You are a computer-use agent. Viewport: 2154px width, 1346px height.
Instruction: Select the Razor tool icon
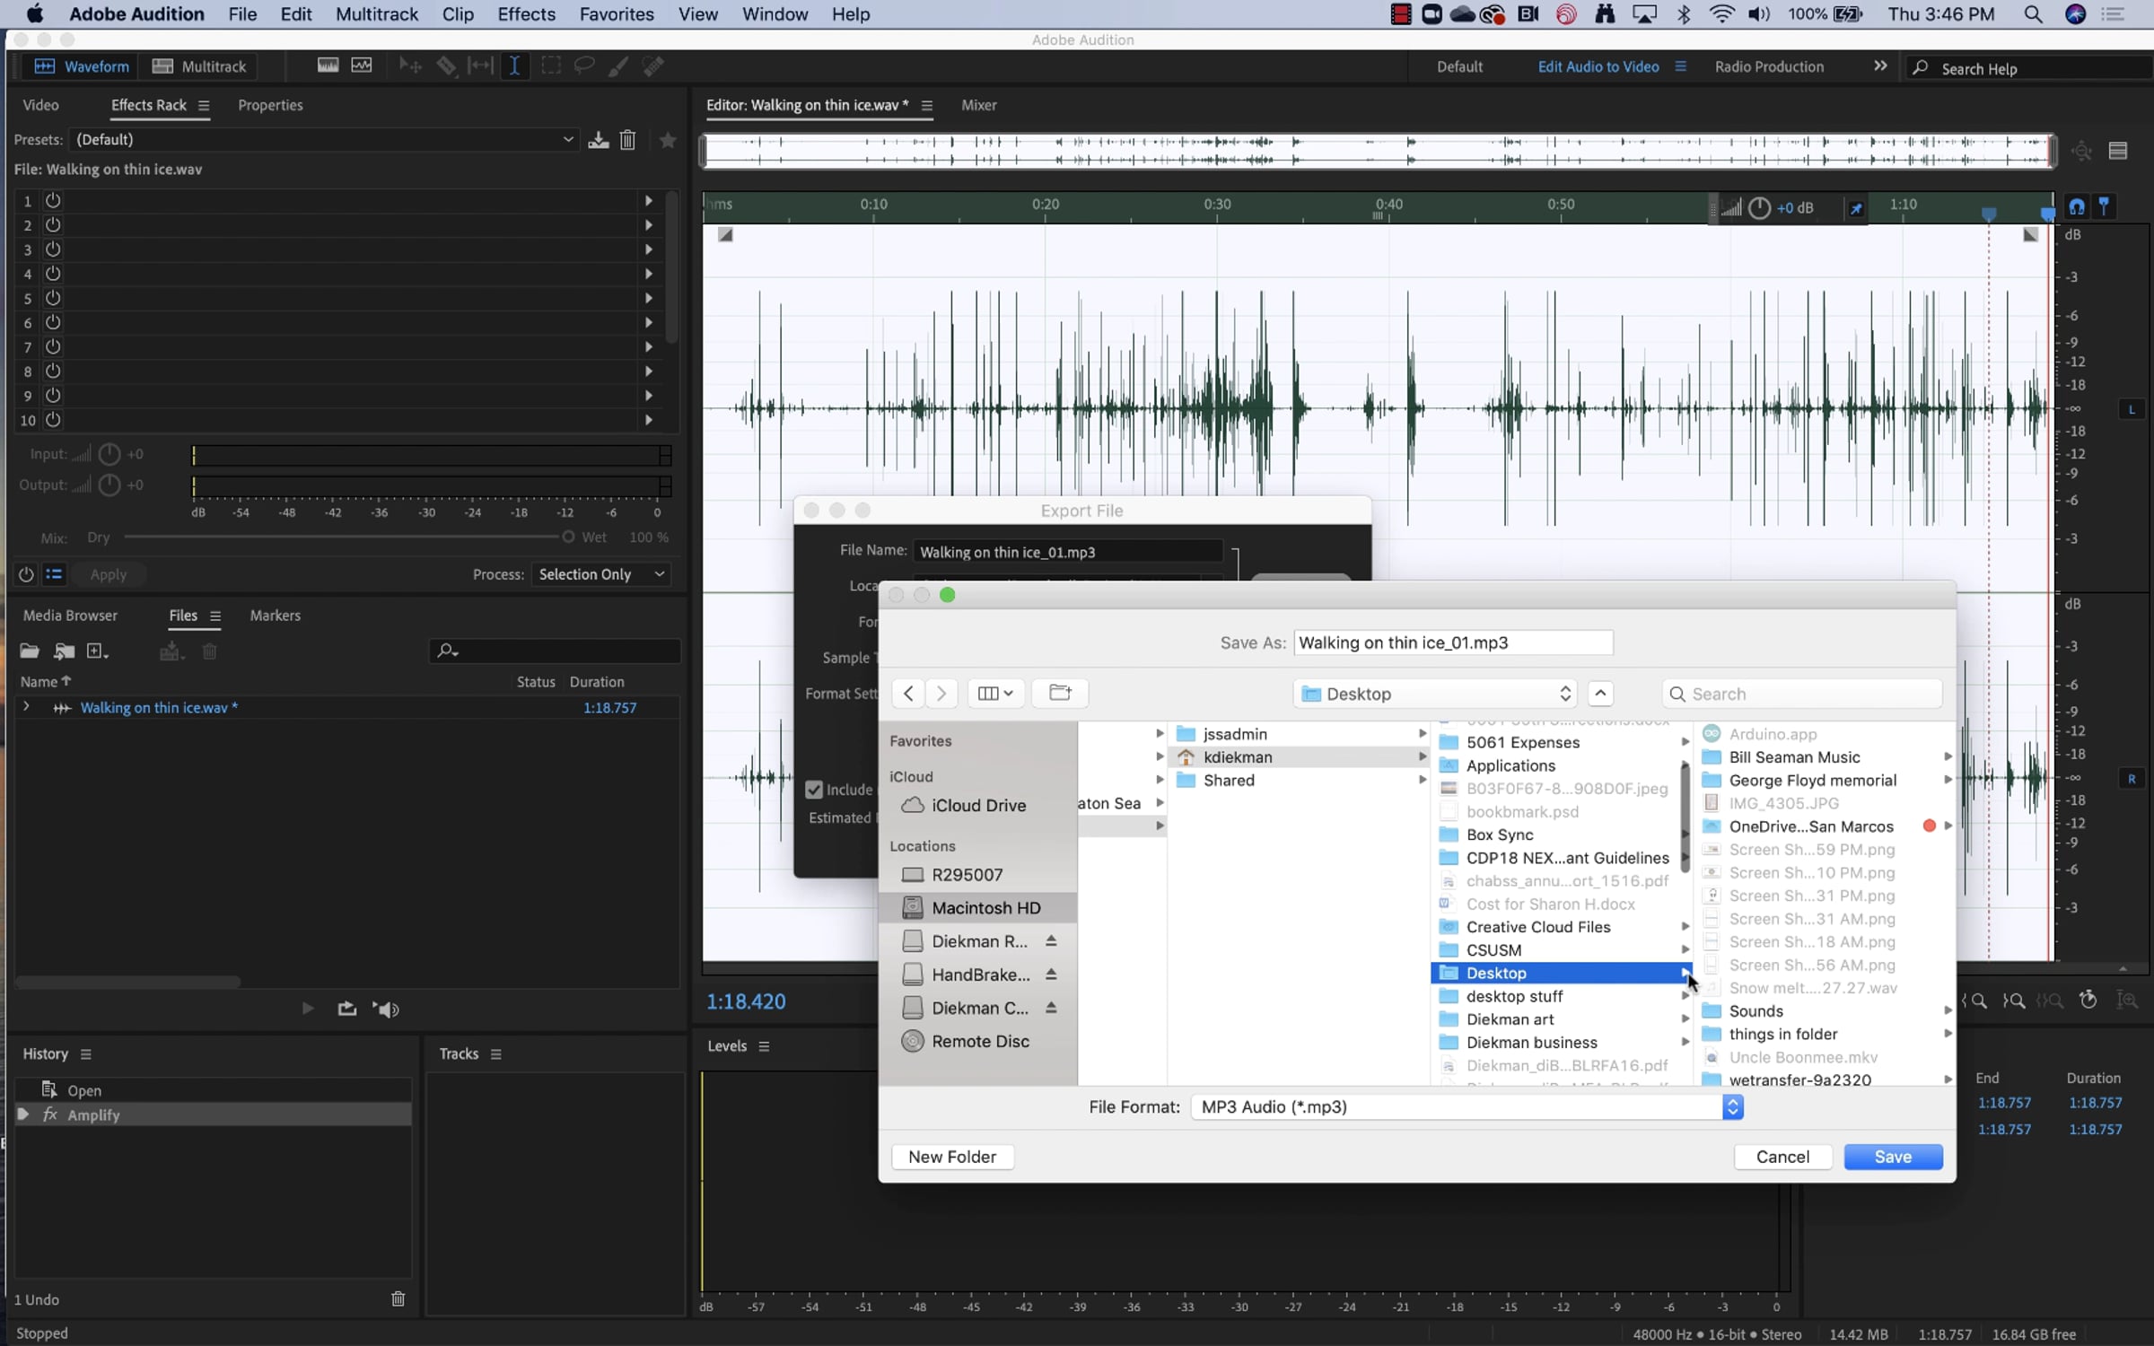[x=446, y=66]
